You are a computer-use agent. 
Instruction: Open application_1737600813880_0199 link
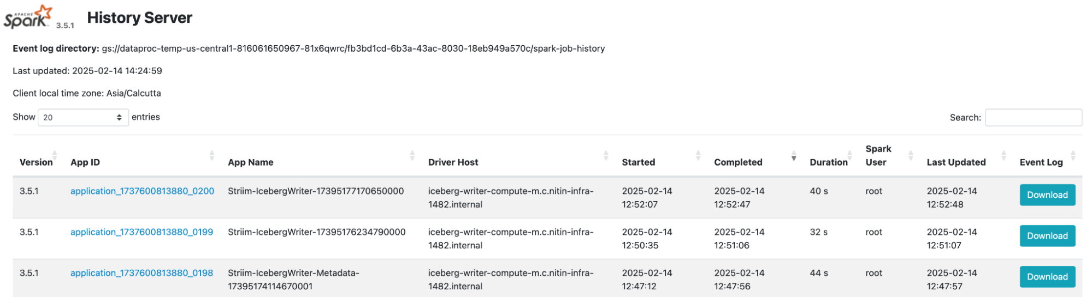141,232
